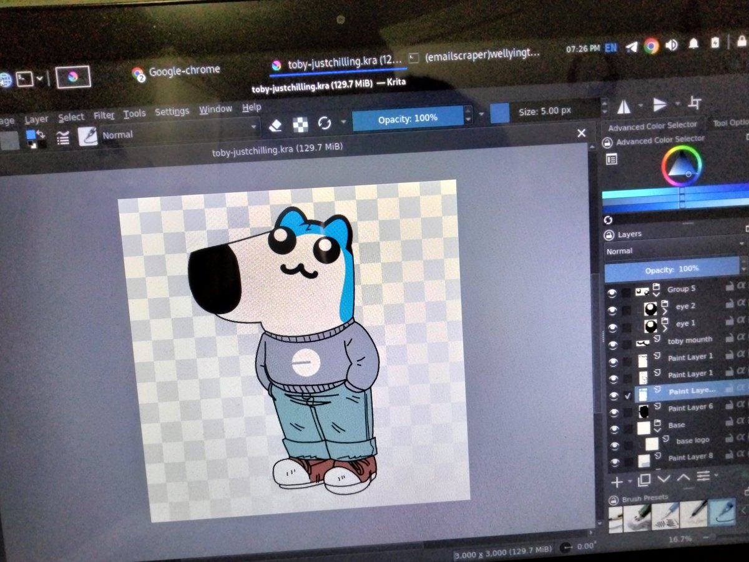Click the battery indicator in tray
The image size is (749, 562).
(715, 42)
